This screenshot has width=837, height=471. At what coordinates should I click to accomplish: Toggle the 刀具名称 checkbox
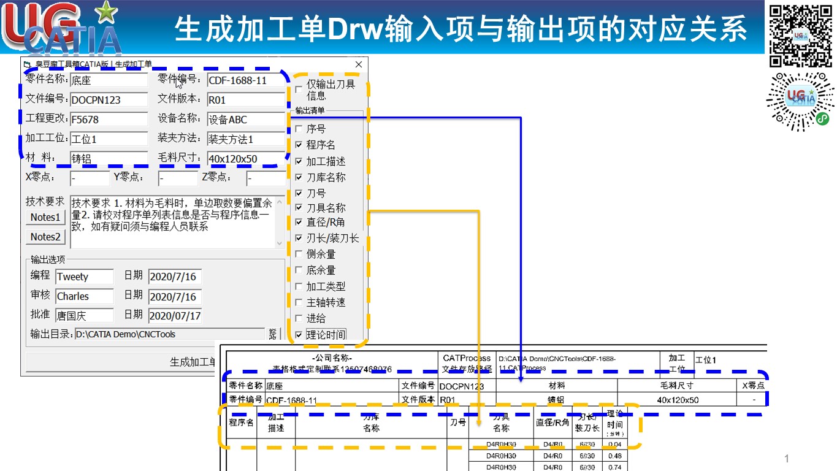[299, 208]
